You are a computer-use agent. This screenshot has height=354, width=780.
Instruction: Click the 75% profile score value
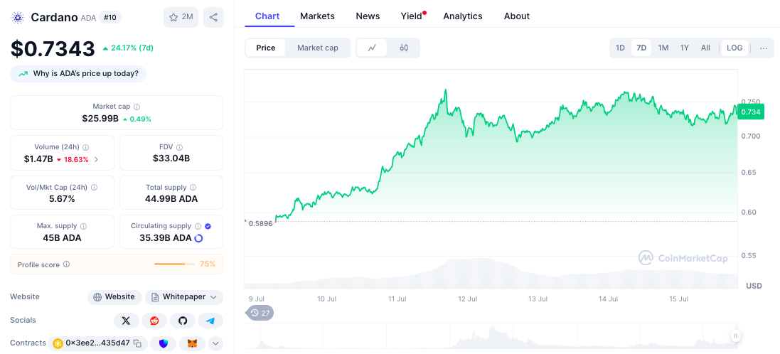pyautogui.click(x=208, y=264)
